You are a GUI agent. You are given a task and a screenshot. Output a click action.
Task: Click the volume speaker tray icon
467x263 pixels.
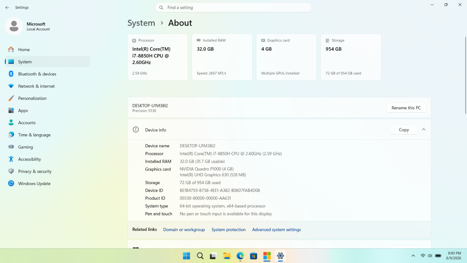click(430, 256)
